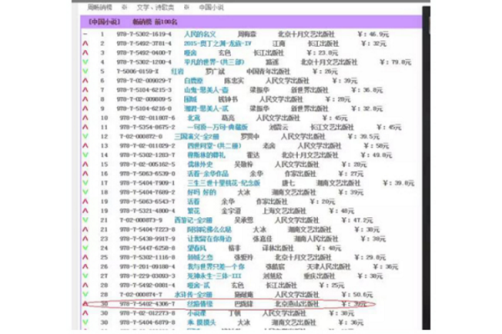
Task: Click the green down arrow beside rank 4
Action: click(x=85, y=62)
